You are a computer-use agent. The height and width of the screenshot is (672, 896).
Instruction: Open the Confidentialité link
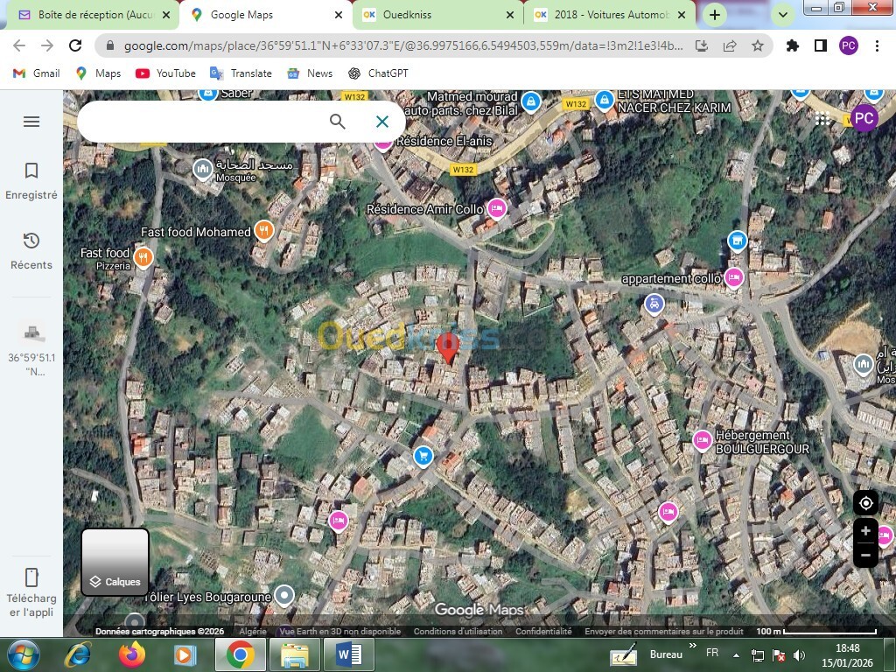[x=543, y=632]
